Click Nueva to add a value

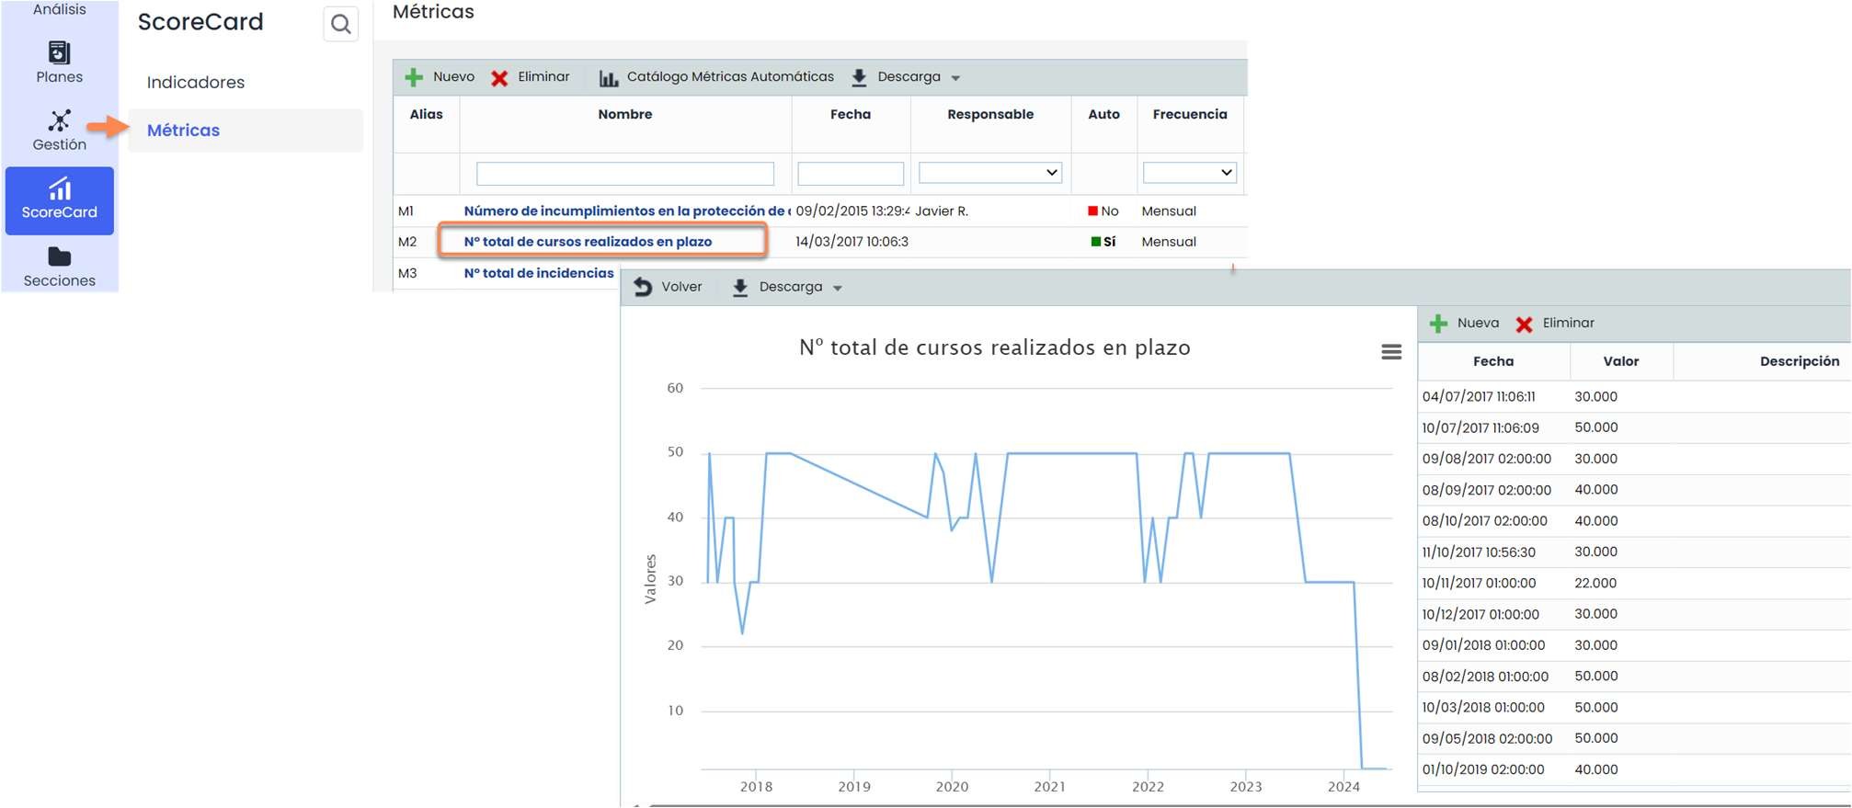tap(1465, 324)
